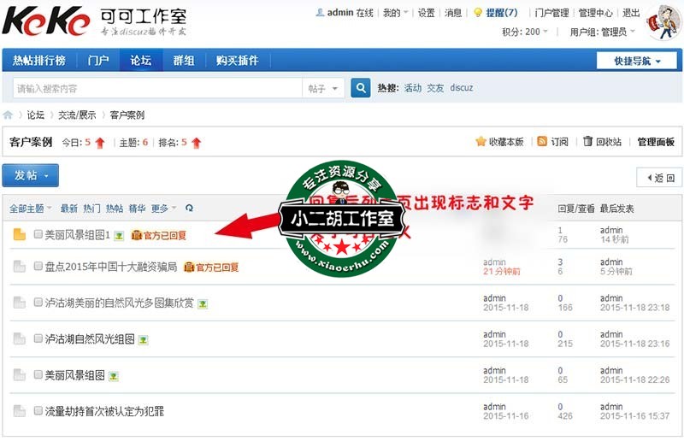
Task: Check the box for 美丽风景组图1 thread
Action: pos(38,234)
